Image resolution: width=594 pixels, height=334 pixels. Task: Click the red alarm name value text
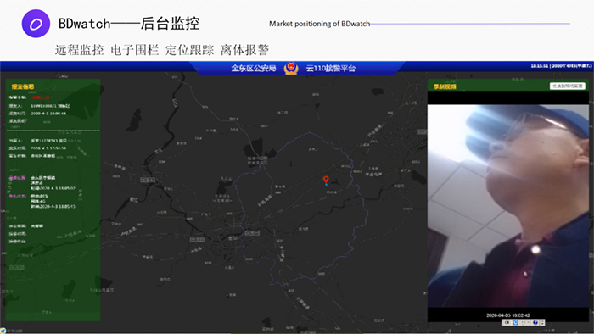40,97
